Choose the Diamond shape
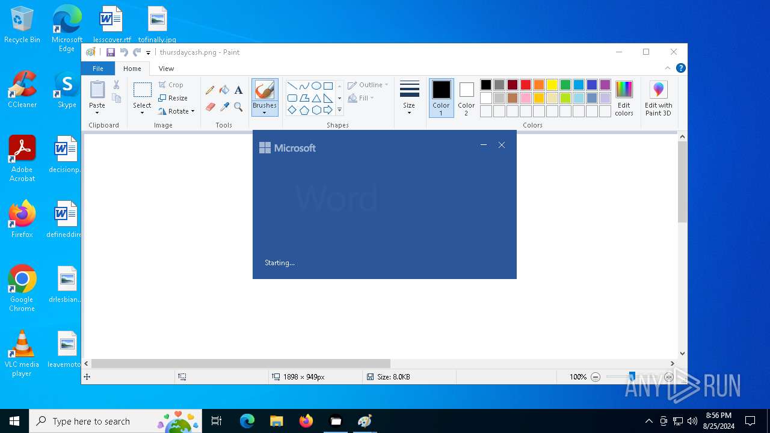This screenshot has width=770, height=433. (x=292, y=110)
